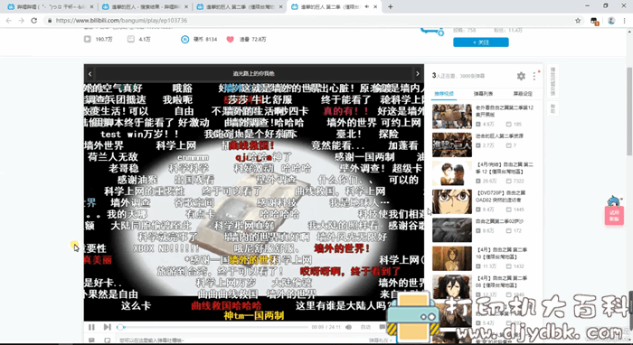Go to previous video using left arrow
Image resolution: width=633 pixels, height=345 pixels.
[90, 74]
